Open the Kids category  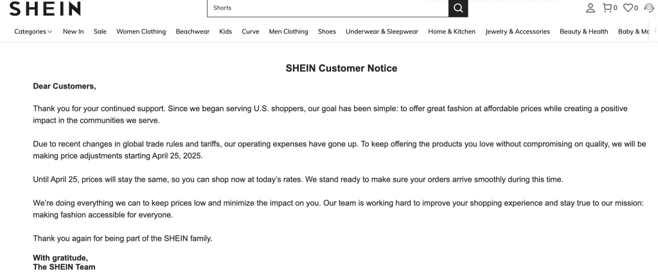point(226,31)
